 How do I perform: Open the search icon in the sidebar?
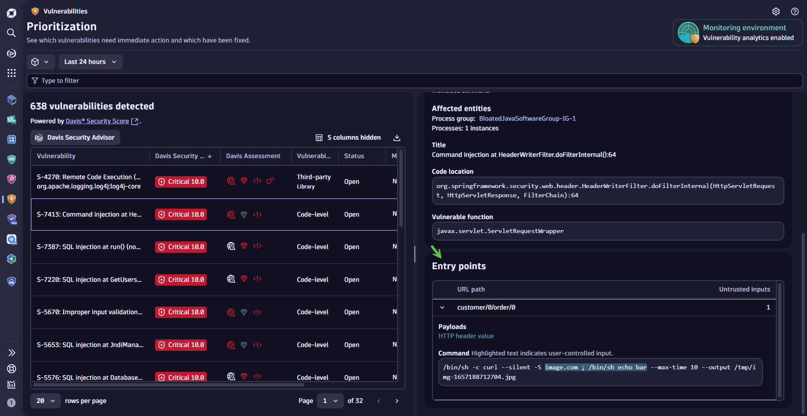(11, 33)
